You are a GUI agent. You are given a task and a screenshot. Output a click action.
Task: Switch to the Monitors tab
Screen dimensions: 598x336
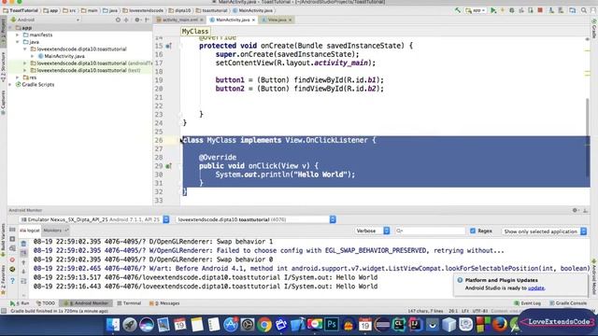[x=55, y=231]
